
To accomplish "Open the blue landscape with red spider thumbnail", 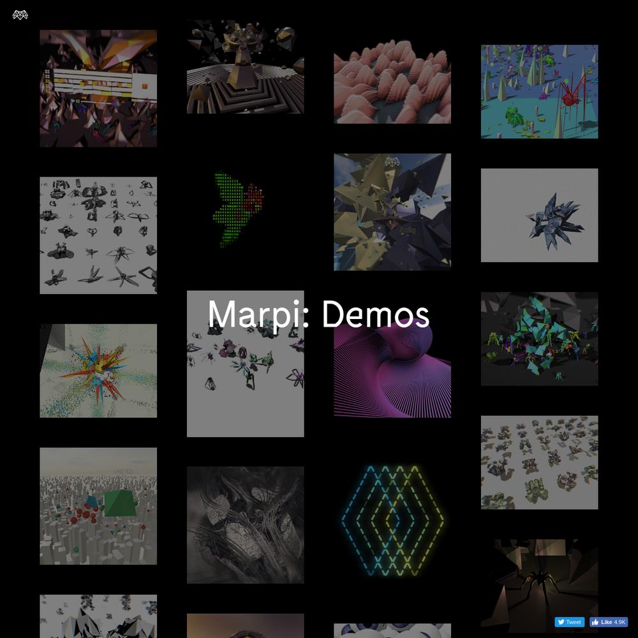I will tap(540, 91).
